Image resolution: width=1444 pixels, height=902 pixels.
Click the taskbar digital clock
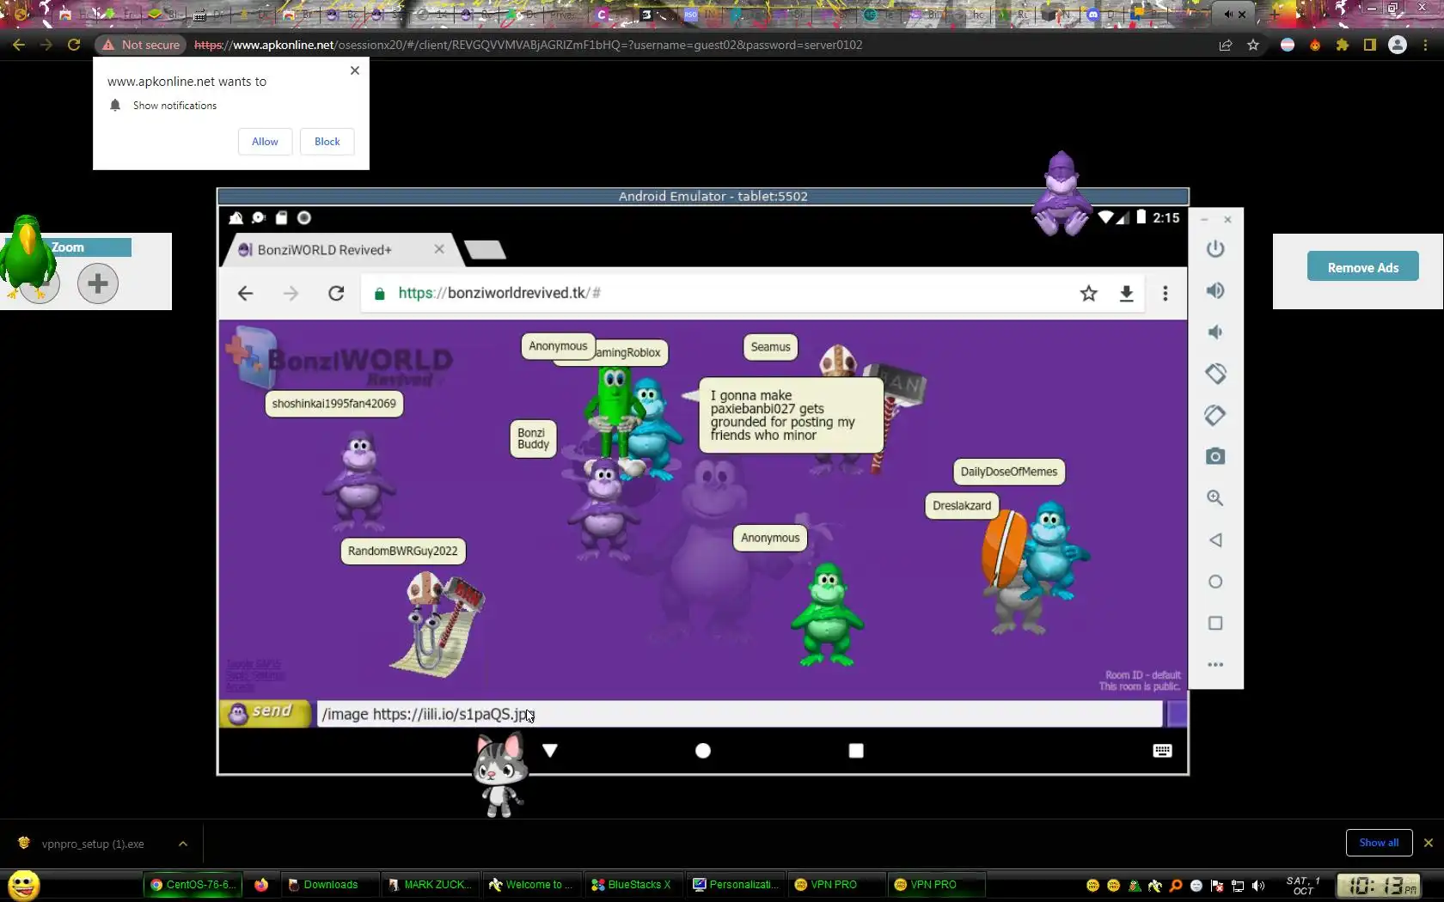pyautogui.click(x=1379, y=886)
